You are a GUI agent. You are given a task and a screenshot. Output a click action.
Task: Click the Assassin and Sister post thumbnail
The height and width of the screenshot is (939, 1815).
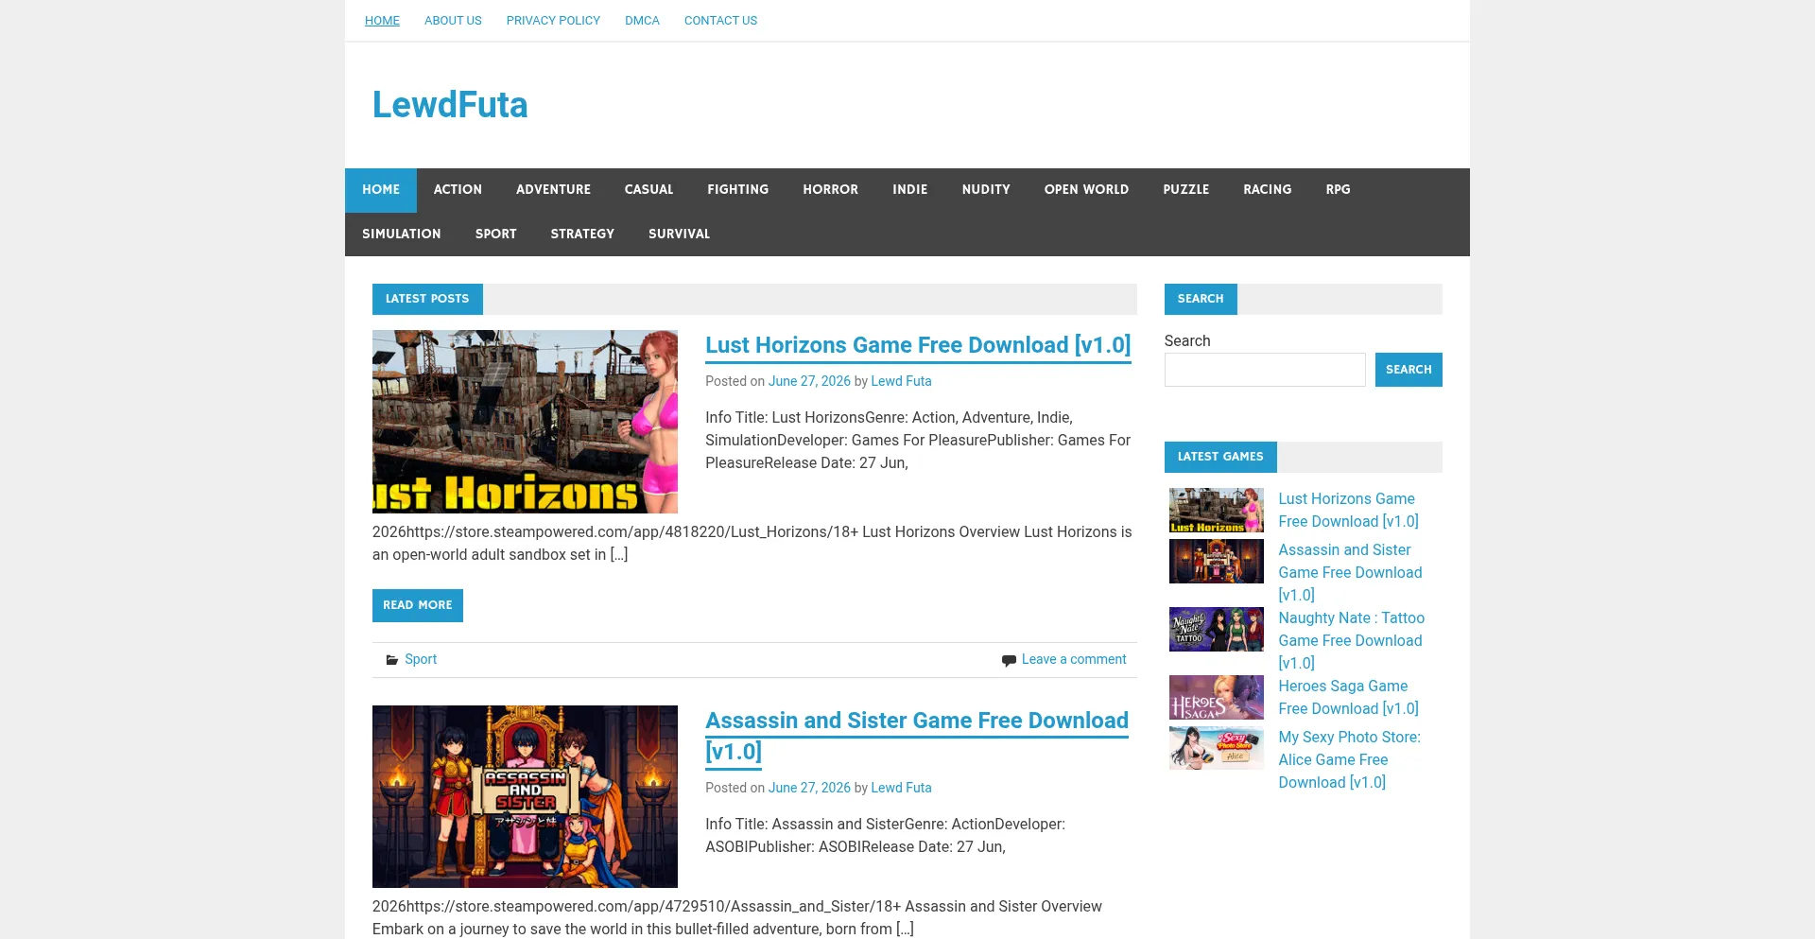pyautogui.click(x=525, y=796)
